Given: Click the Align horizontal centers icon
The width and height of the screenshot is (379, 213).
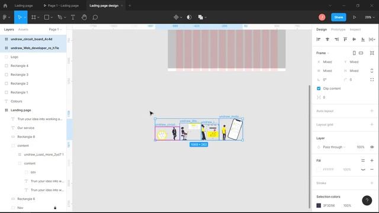Looking at the screenshot, I should click(x=327, y=40).
